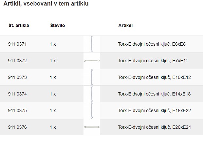
Task: Select Torx-E dvojni očesni ključ E14xE18
Action: pyautogui.click(x=154, y=94)
